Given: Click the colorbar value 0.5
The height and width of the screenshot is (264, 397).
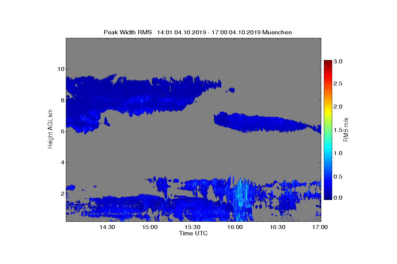Looking at the screenshot, I should (338, 177).
